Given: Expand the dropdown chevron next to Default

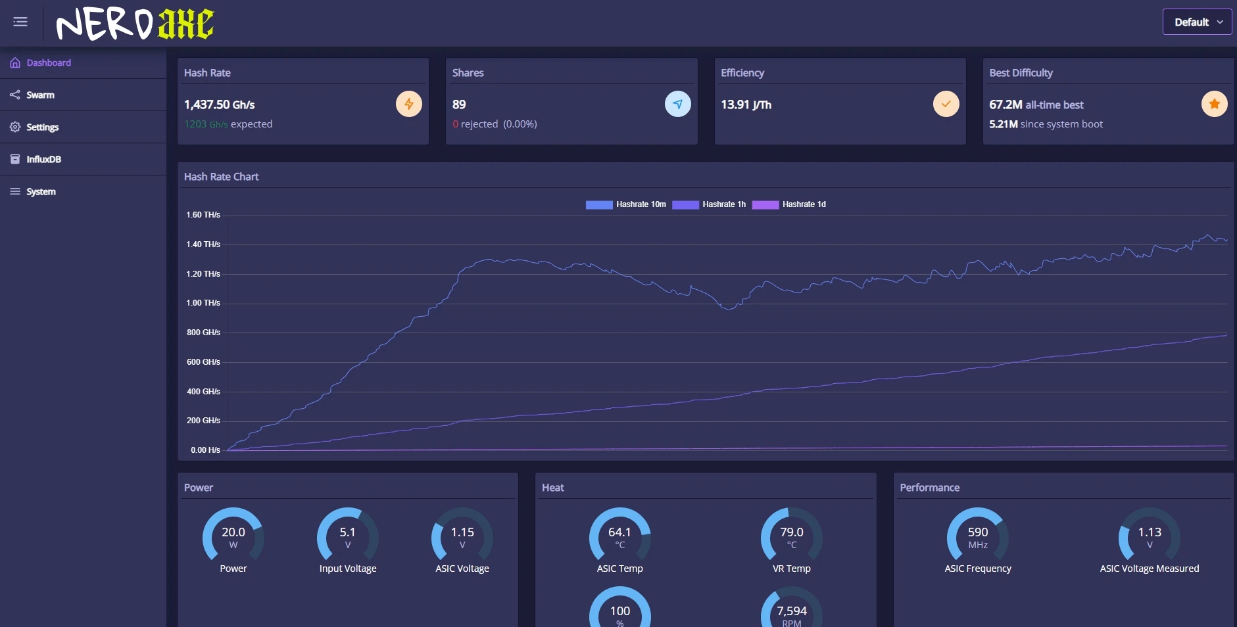Looking at the screenshot, I should coord(1220,22).
